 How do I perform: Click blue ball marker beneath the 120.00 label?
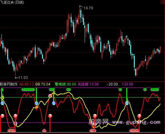coord(127,103)
